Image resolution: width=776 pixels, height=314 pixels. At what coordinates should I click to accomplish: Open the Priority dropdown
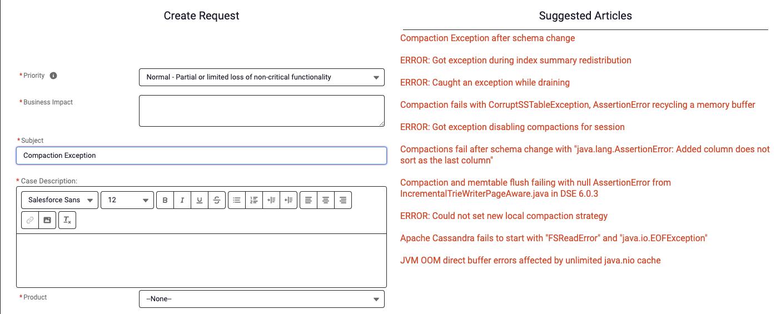point(261,77)
